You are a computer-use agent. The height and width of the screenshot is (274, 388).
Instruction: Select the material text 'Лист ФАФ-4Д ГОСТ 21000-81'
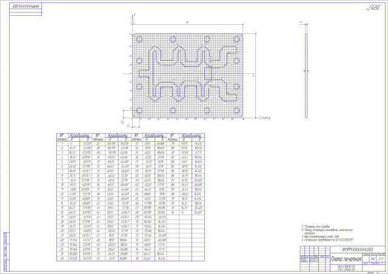tap(346, 268)
